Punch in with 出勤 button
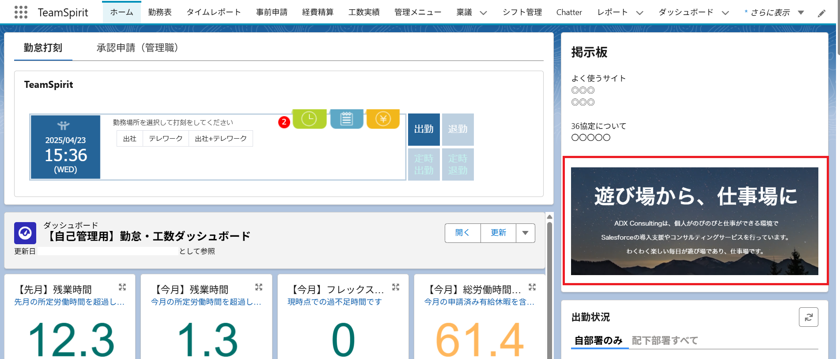This screenshot has width=840, height=359. (424, 129)
